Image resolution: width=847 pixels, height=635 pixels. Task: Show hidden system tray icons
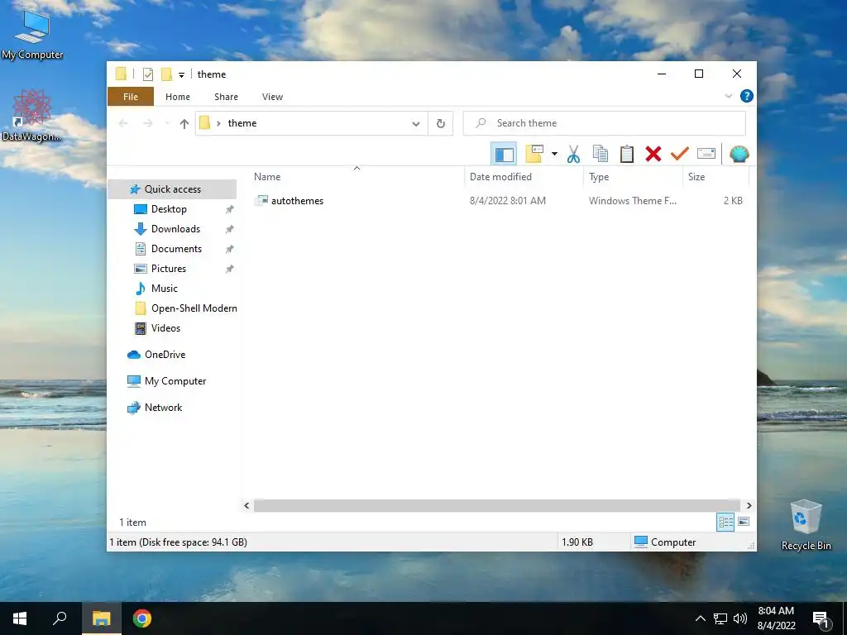700,618
